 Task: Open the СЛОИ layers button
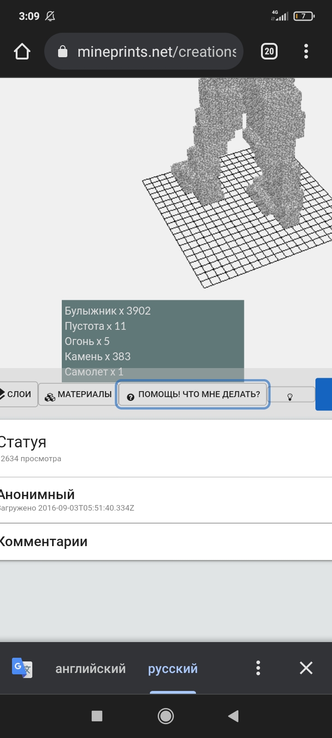(x=18, y=394)
